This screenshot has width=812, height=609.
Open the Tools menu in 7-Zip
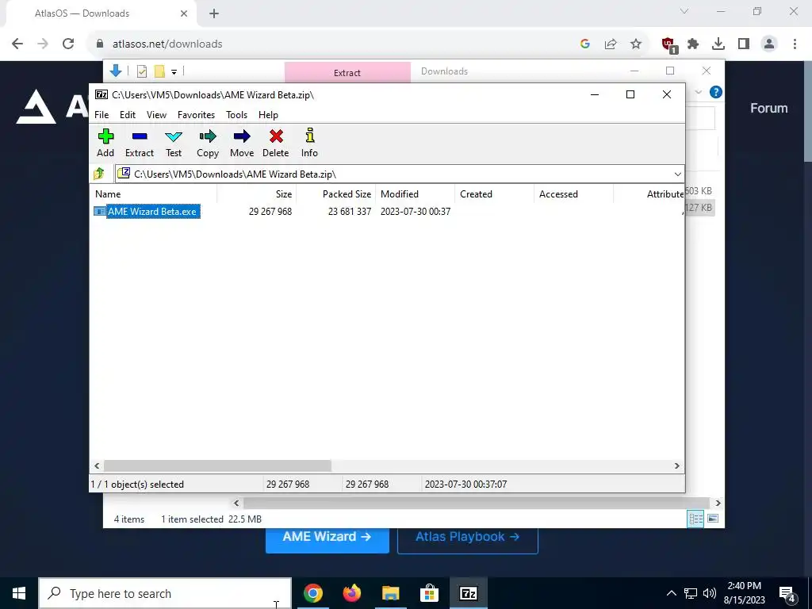tap(236, 115)
